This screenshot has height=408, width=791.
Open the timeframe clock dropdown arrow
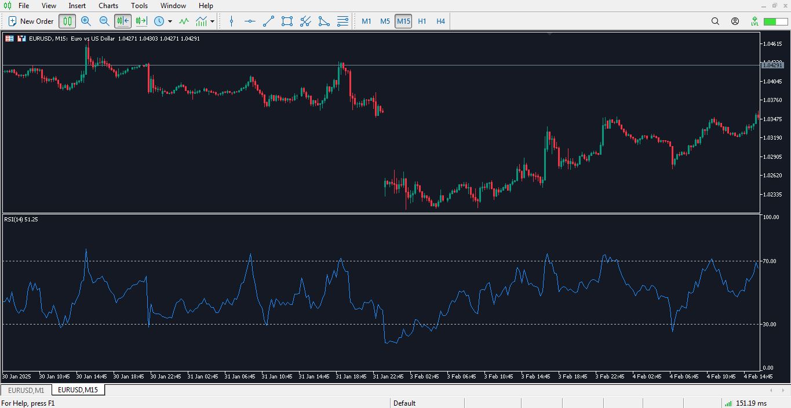[170, 21]
